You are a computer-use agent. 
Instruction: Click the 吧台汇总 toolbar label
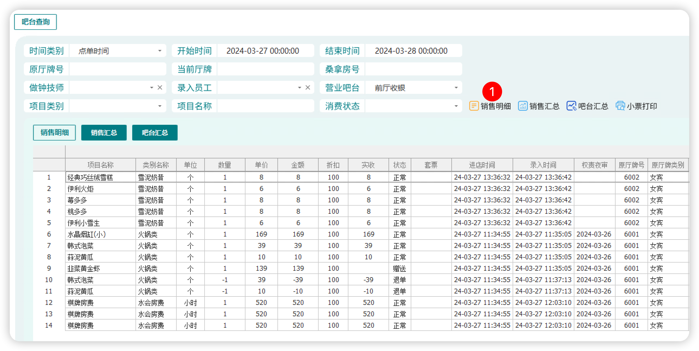coord(593,106)
